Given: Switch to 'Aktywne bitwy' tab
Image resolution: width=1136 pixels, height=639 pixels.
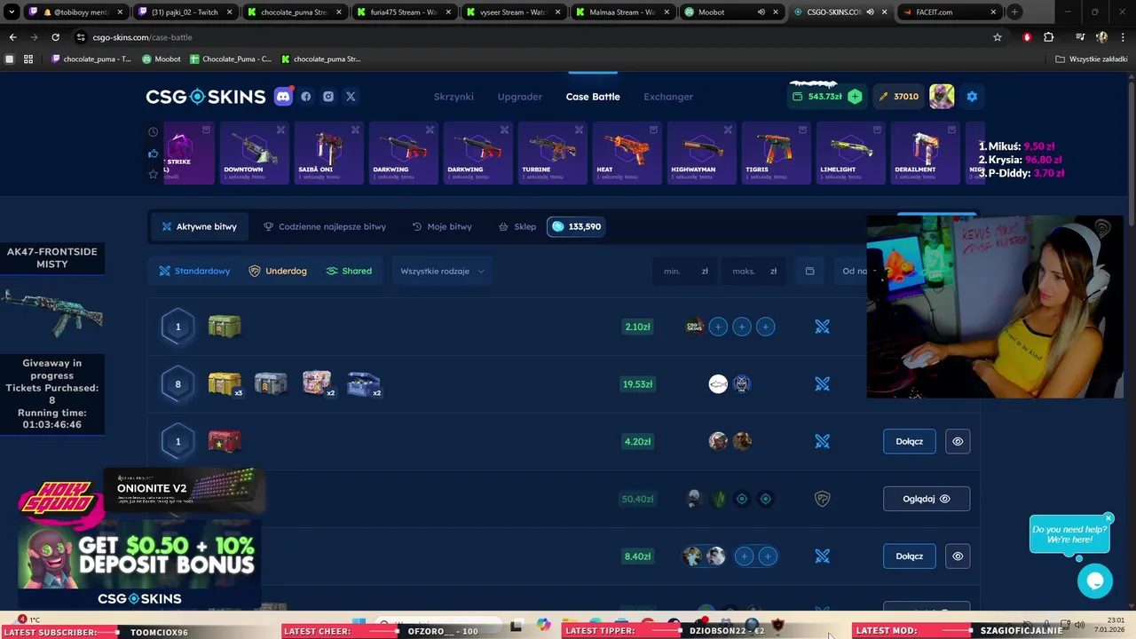Looking at the screenshot, I should 199,226.
